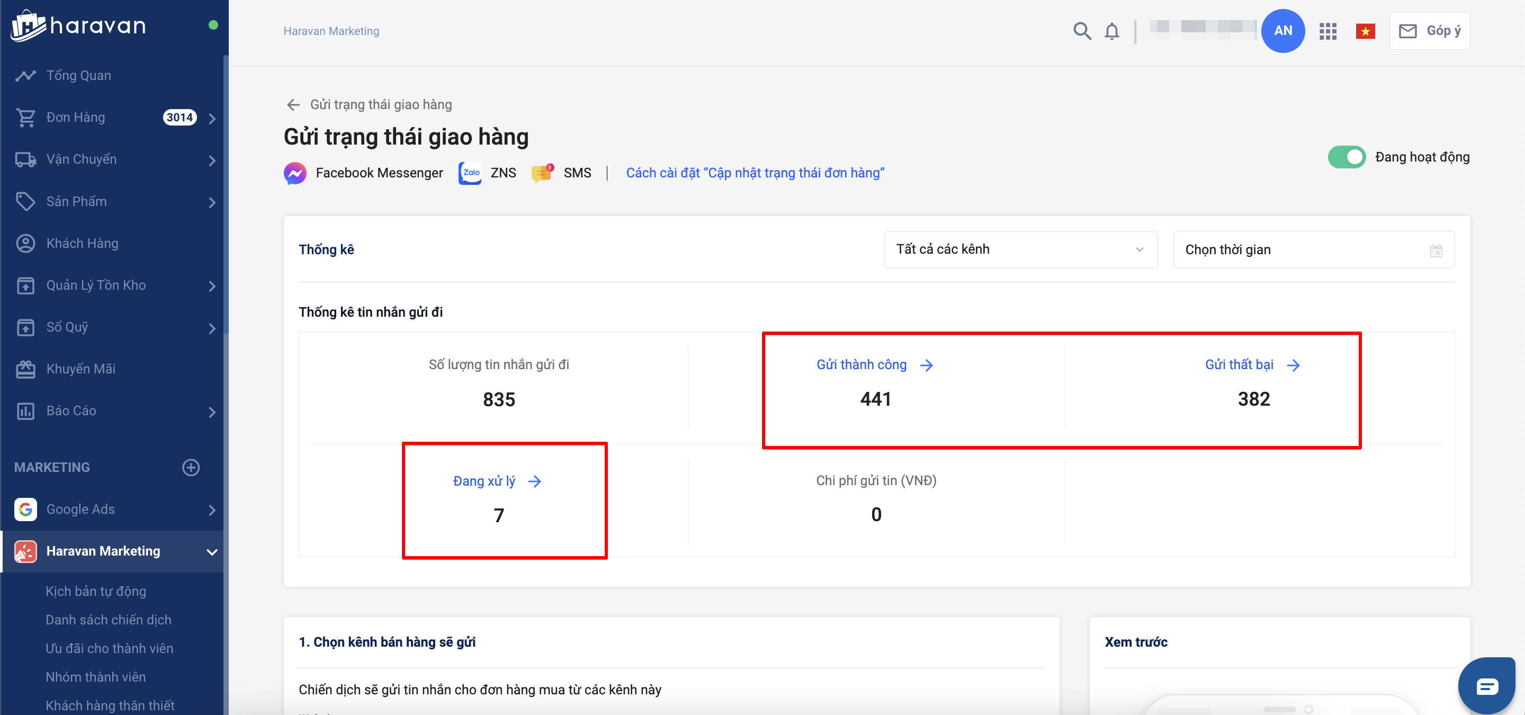Click the 835 sent messages count

[x=498, y=399]
